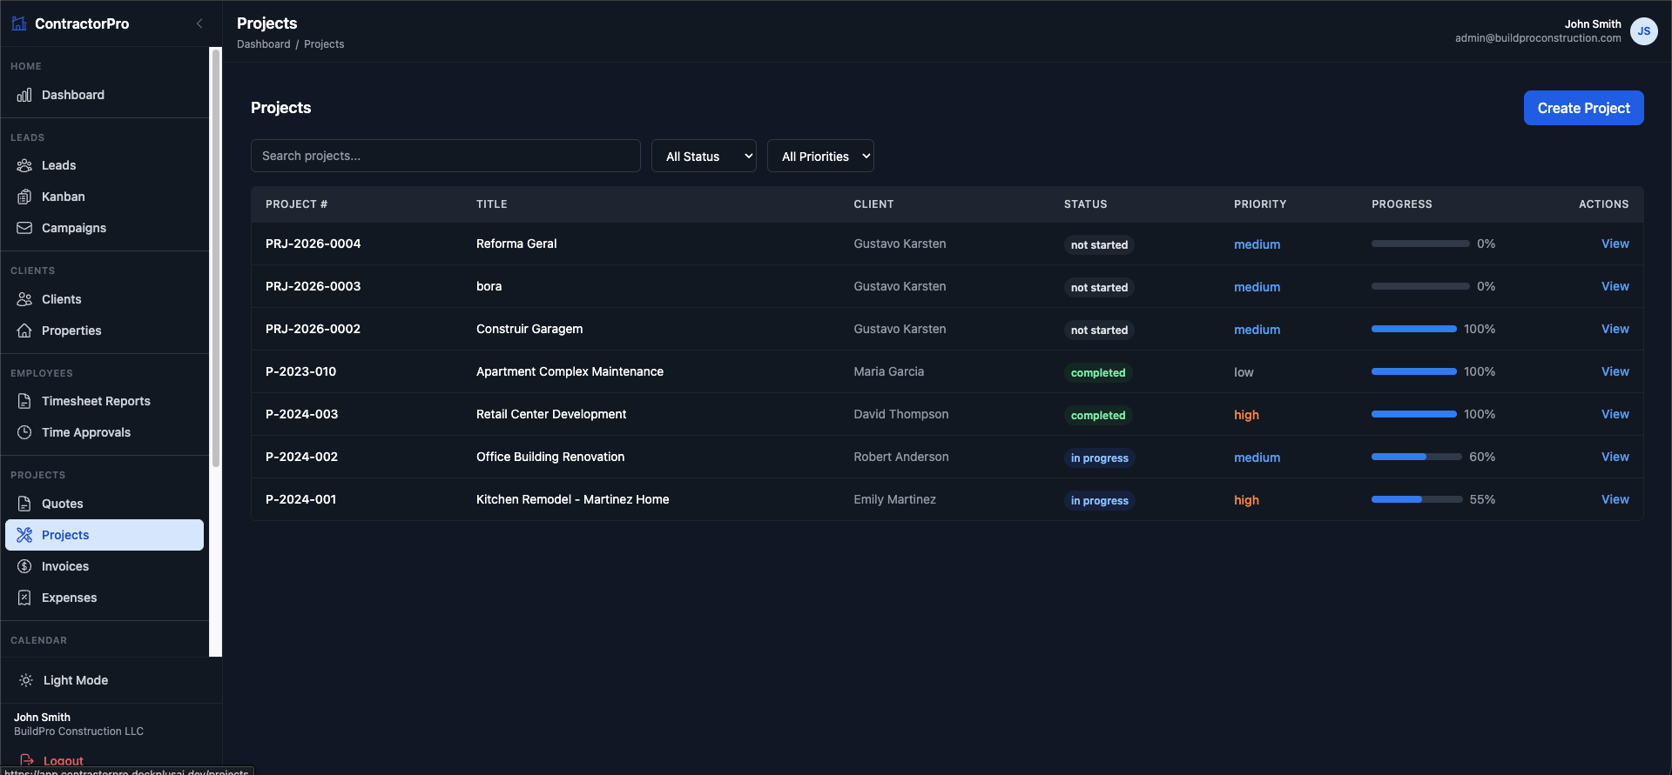Click the Campaigns envelope icon
This screenshot has width=1672, height=775.
point(24,228)
